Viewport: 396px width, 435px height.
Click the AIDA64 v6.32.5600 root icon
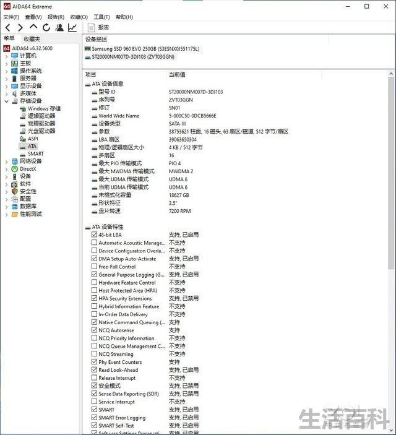[7, 48]
